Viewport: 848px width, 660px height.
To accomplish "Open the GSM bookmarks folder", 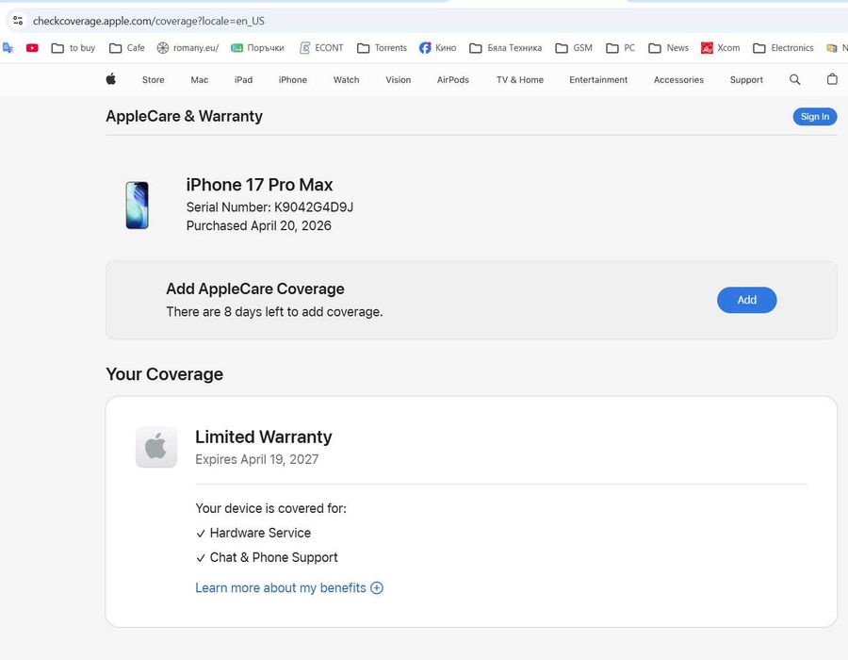I will (x=574, y=48).
